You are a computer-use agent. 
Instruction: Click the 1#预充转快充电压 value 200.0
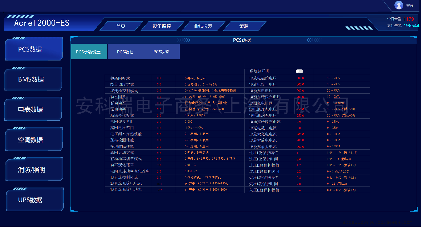coord(300,97)
